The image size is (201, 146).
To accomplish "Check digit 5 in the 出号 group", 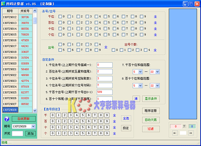I will pos(60,50).
